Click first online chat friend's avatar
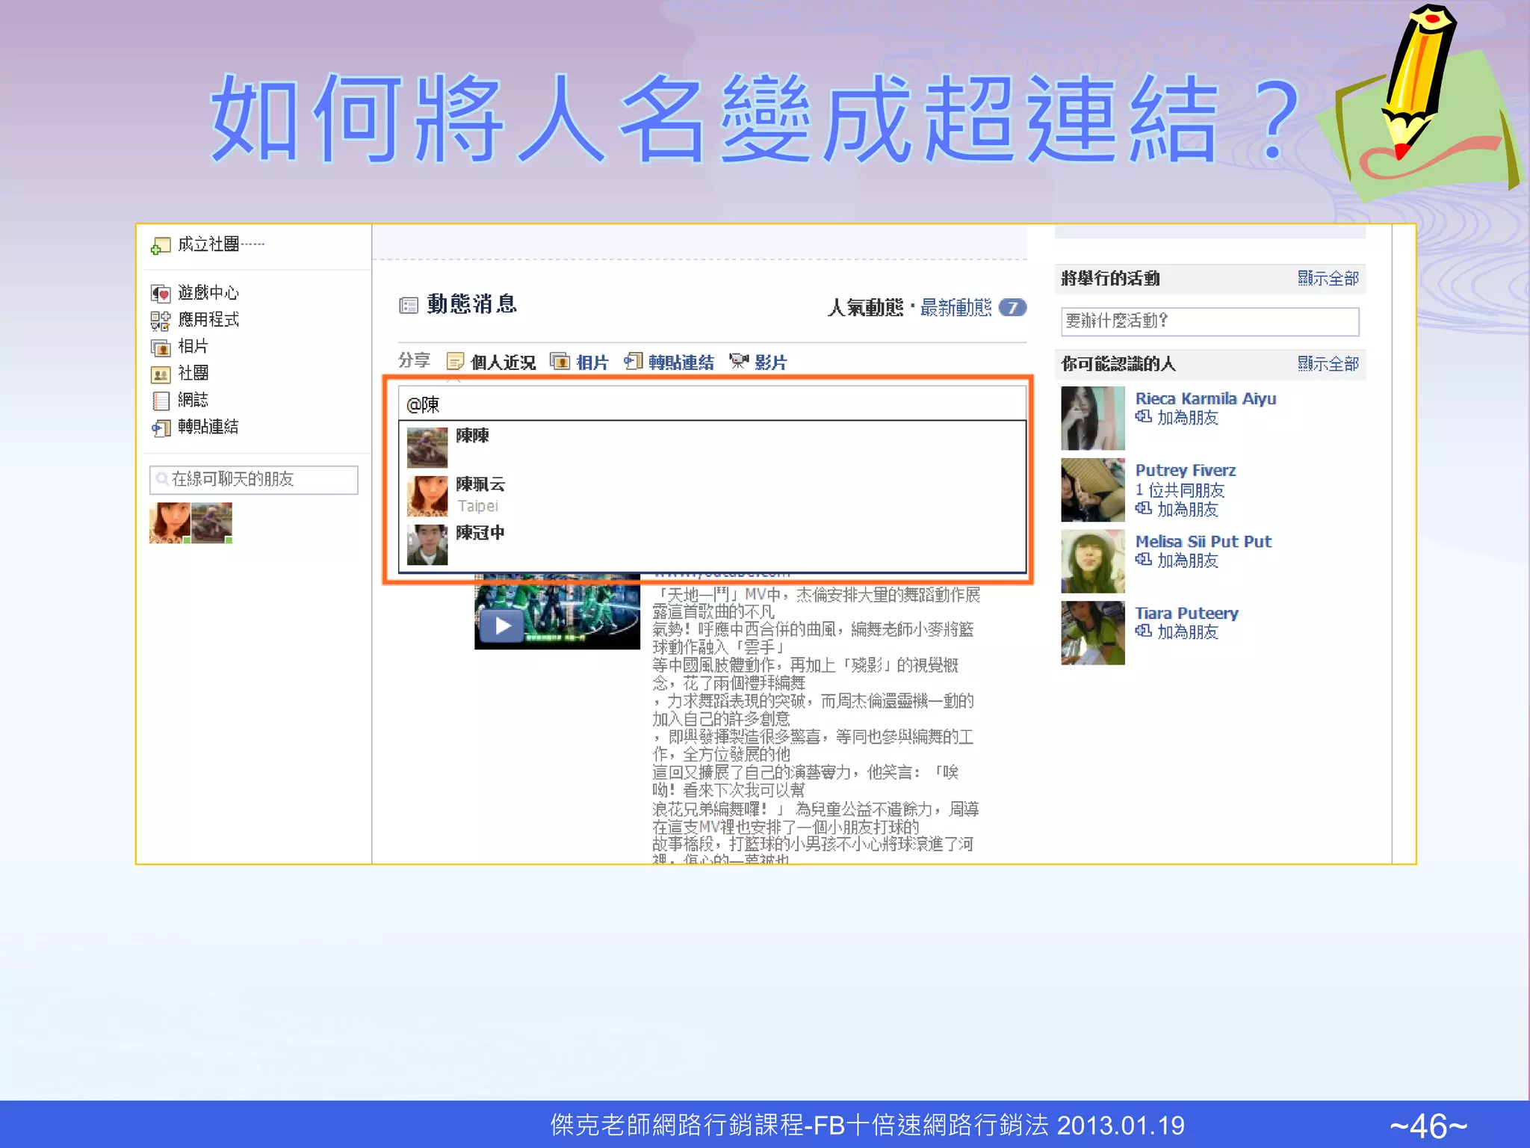This screenshot has height=1148, width=1530. (x=170, y=522)
